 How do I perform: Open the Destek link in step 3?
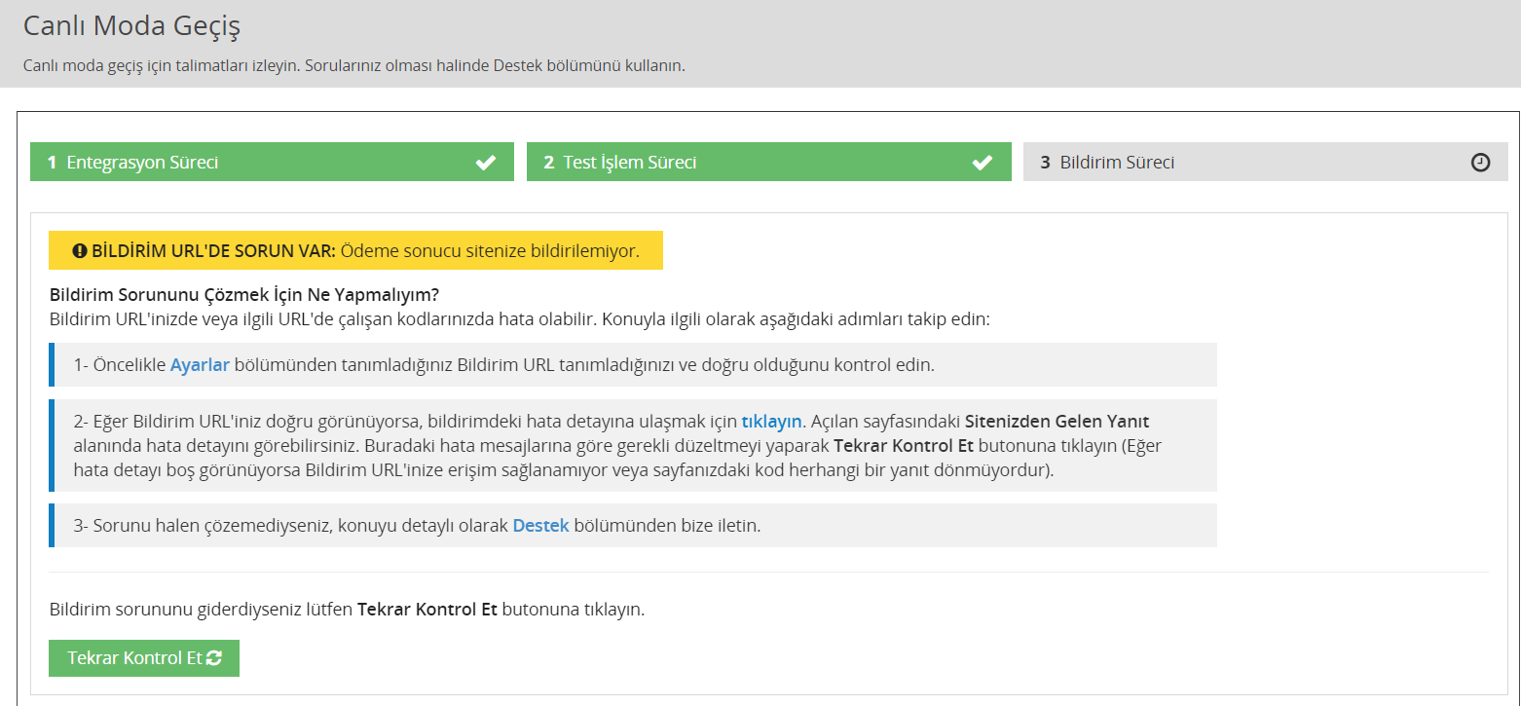(540, 525)
